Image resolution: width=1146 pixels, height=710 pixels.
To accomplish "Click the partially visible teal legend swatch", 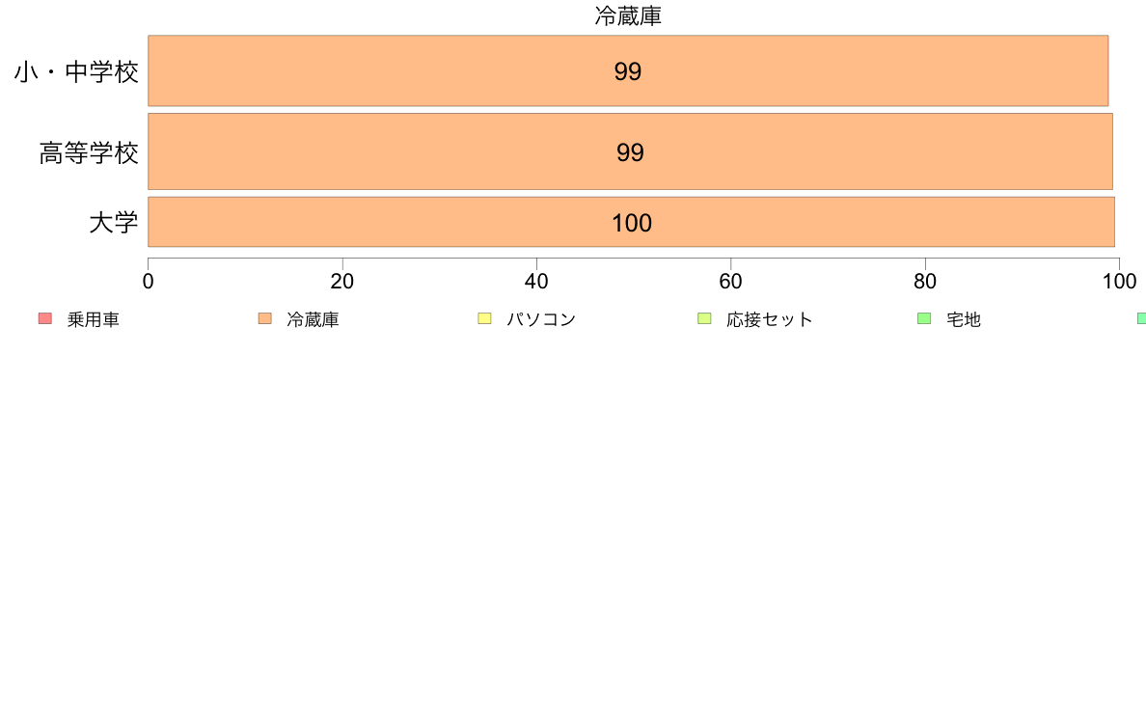I will pos(1141,318).
